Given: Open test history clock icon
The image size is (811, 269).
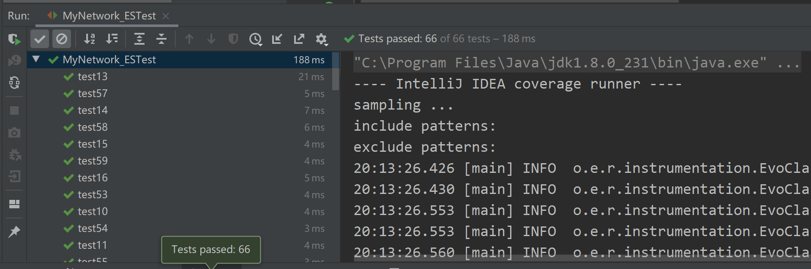Looking at the screenshot, I should point(256,39).
